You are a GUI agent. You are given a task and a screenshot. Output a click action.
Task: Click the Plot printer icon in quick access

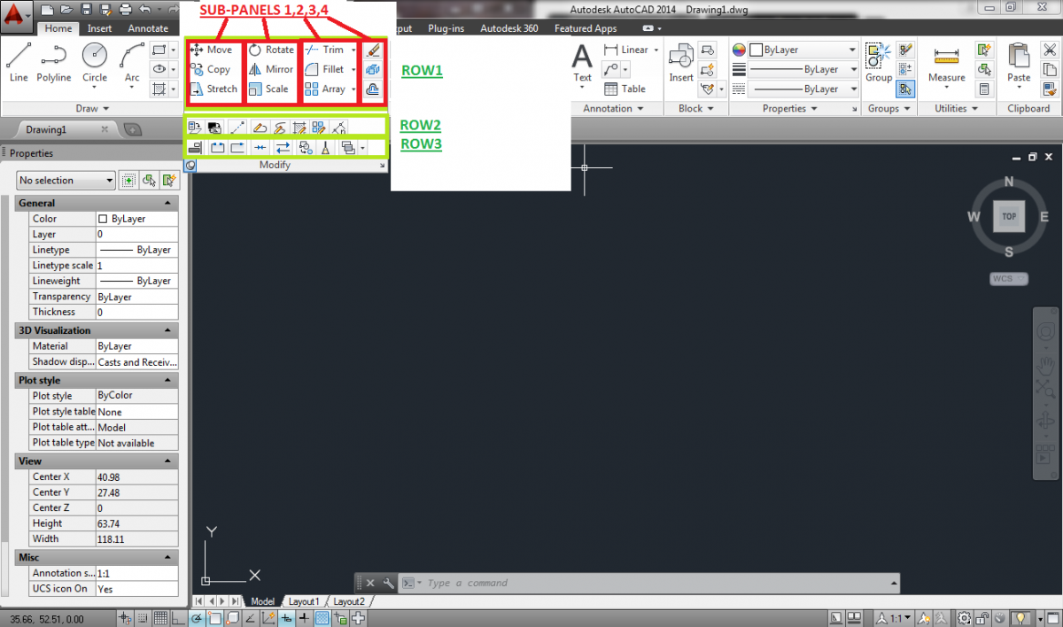[x=125, y=10]
